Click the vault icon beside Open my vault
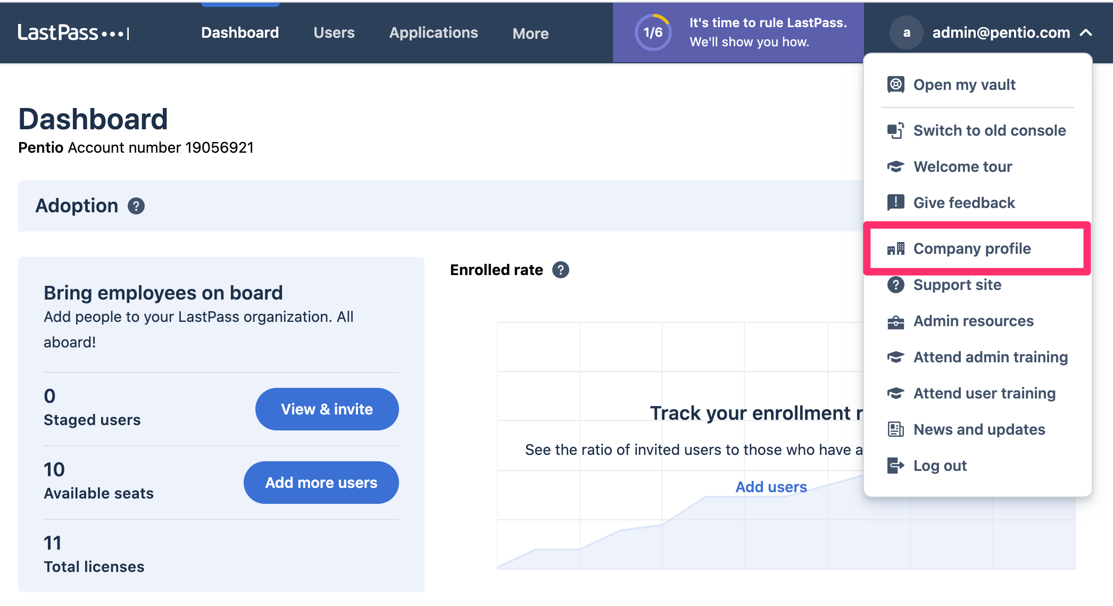 [x=896, y=85]
